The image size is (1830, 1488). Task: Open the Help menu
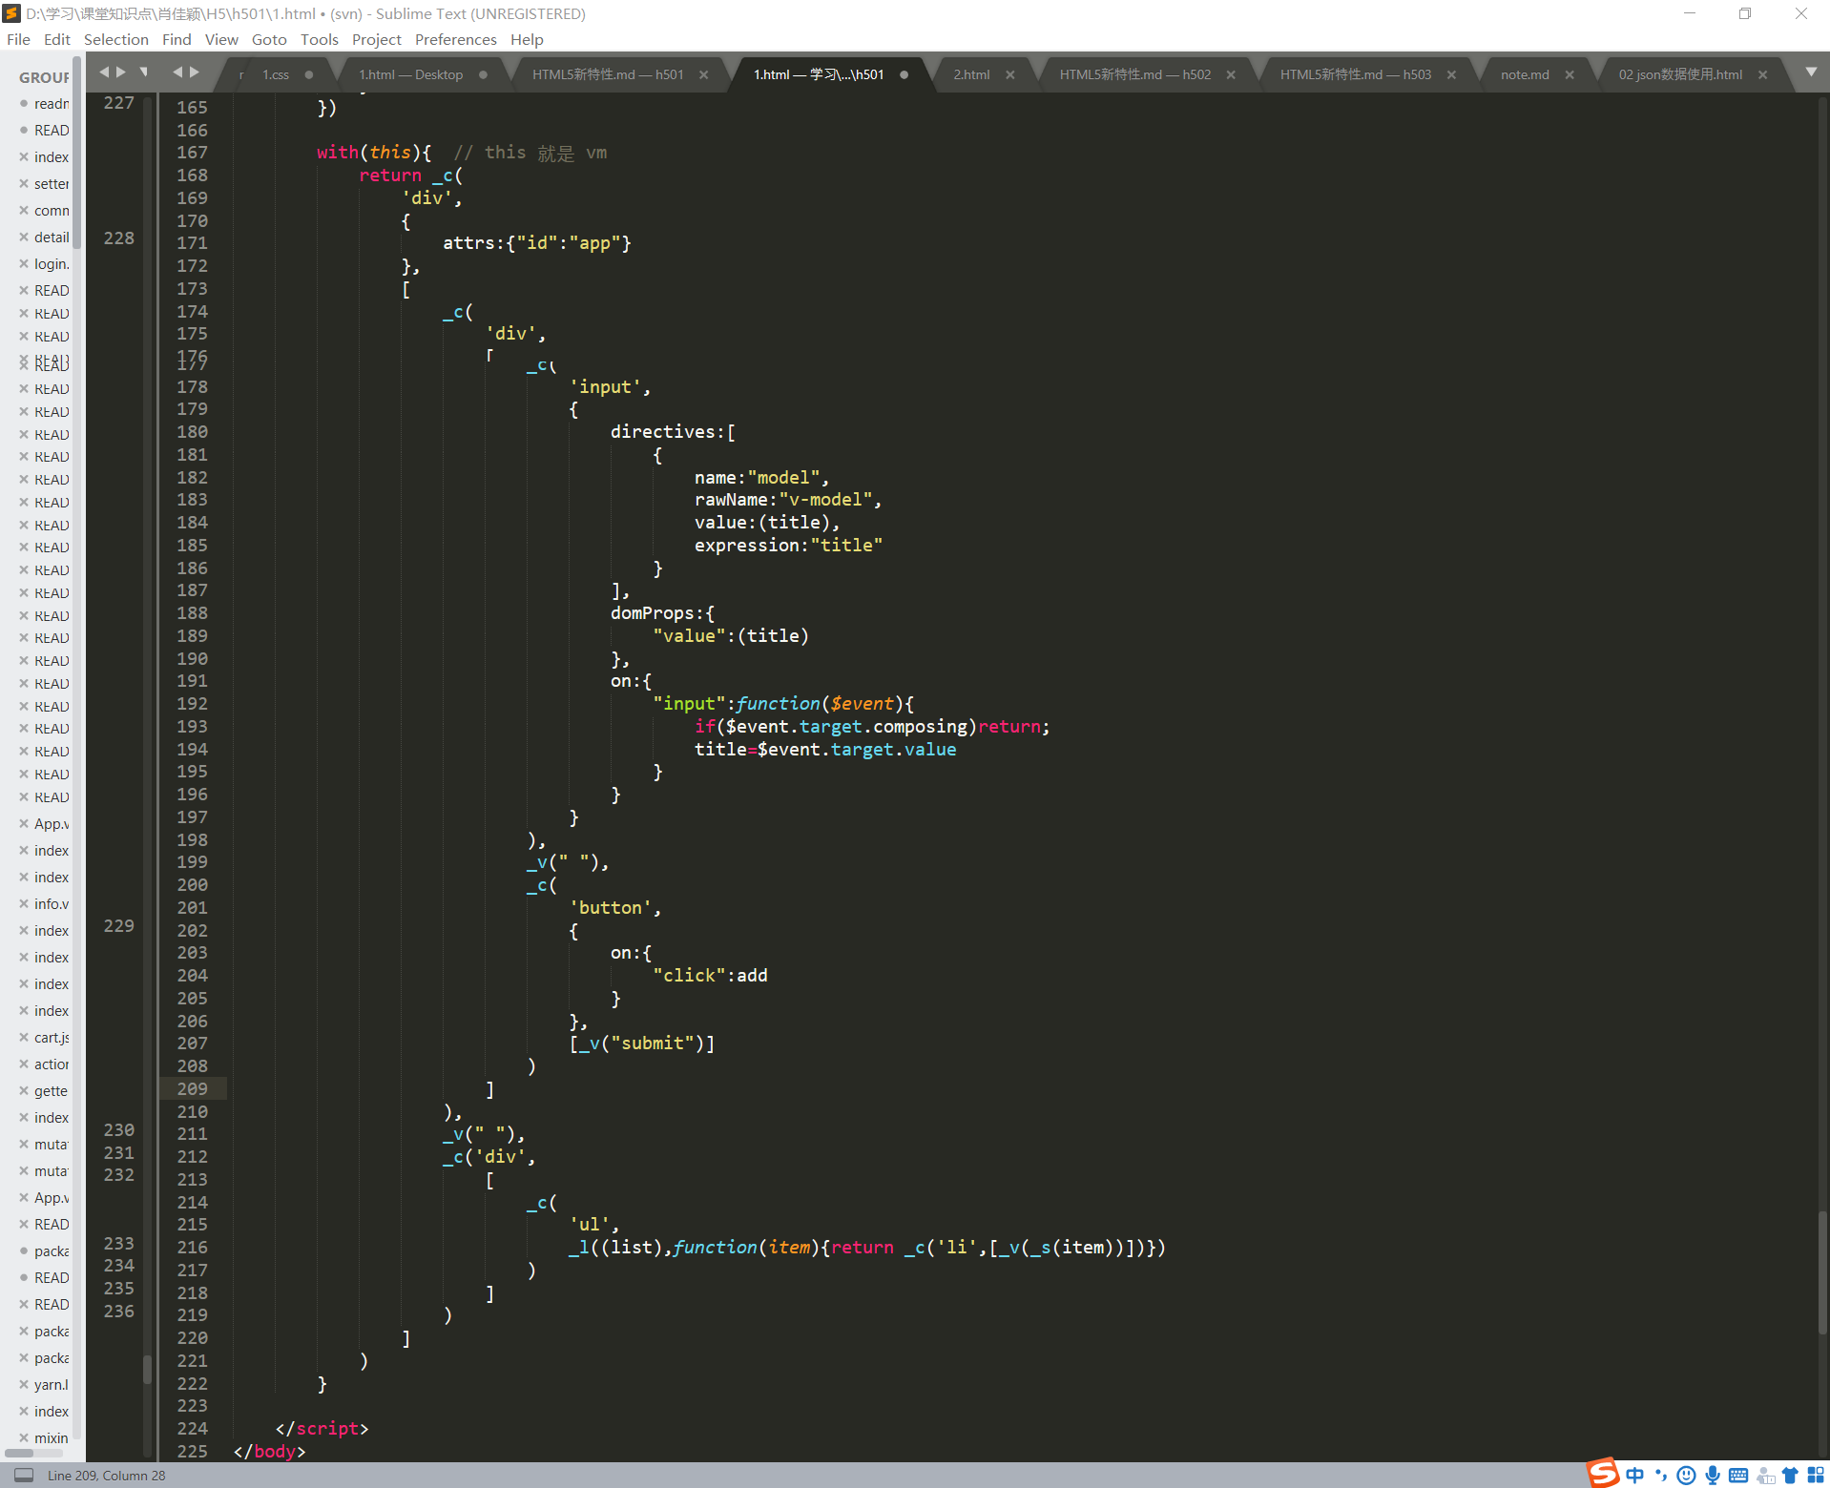(527, 39)
